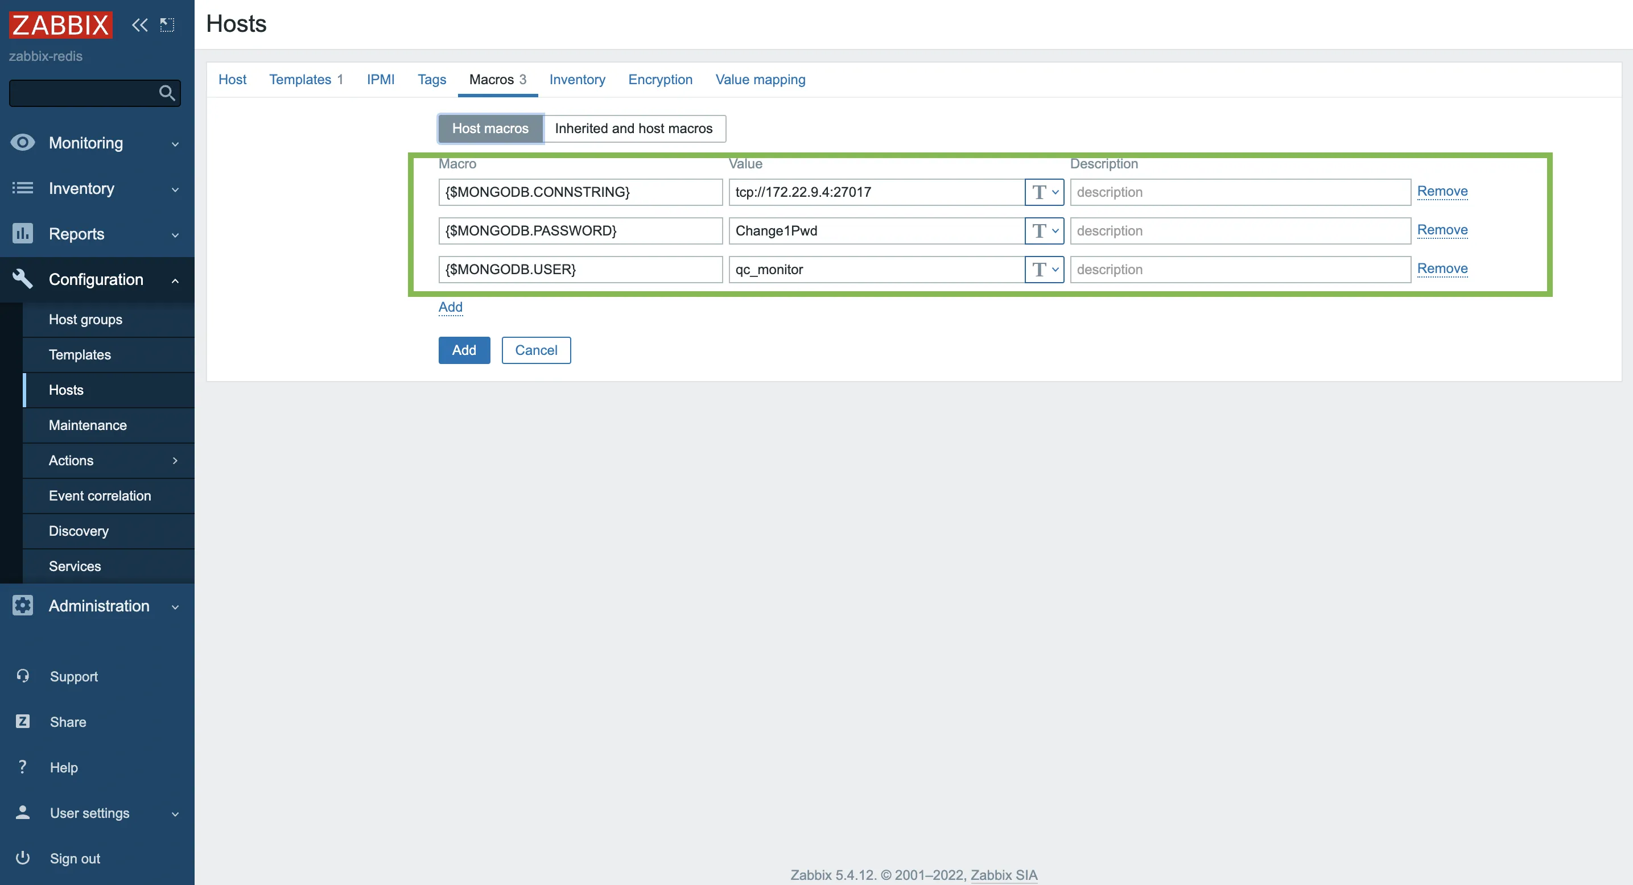Click the {$MONGODB.PASSWORD} macro name field
1633x885 pixels.
coord(580,230)
